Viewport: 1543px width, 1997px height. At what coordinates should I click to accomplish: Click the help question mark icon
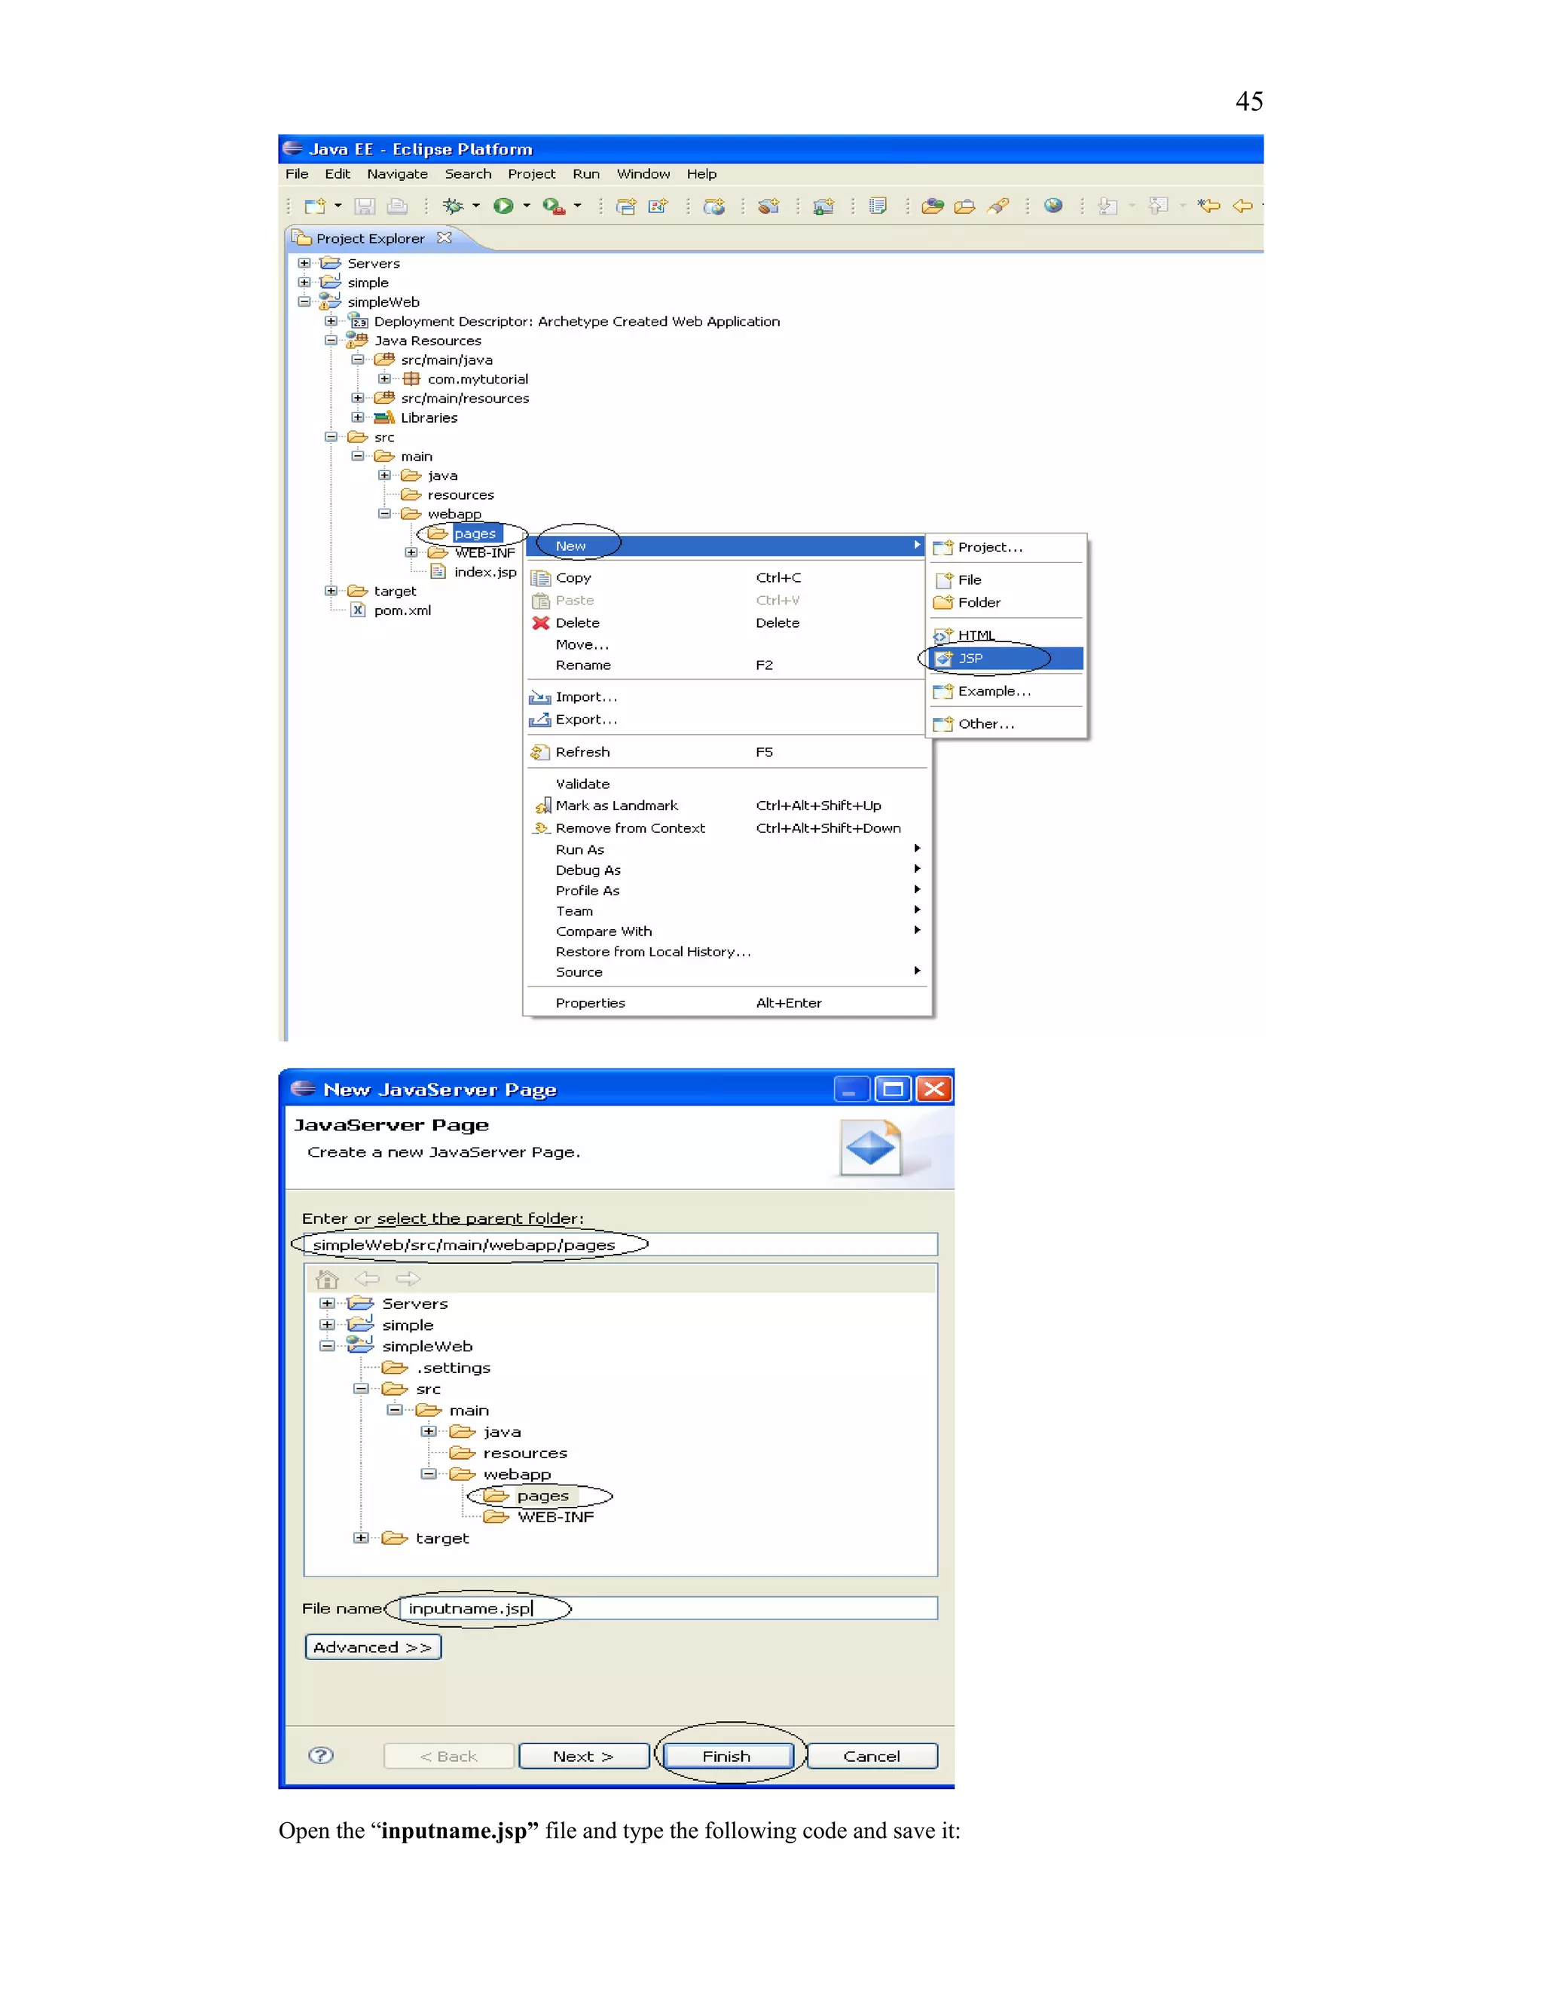click(x=321, y=1756)
